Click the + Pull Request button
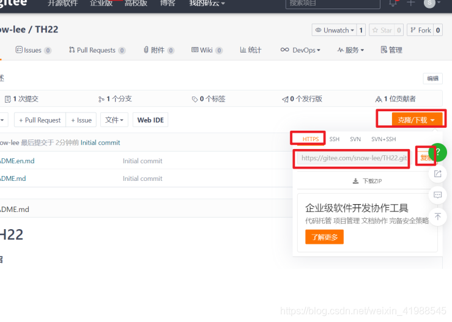This screenshot has width=452, height=322. pyautogui.click(x=40, y=120)
